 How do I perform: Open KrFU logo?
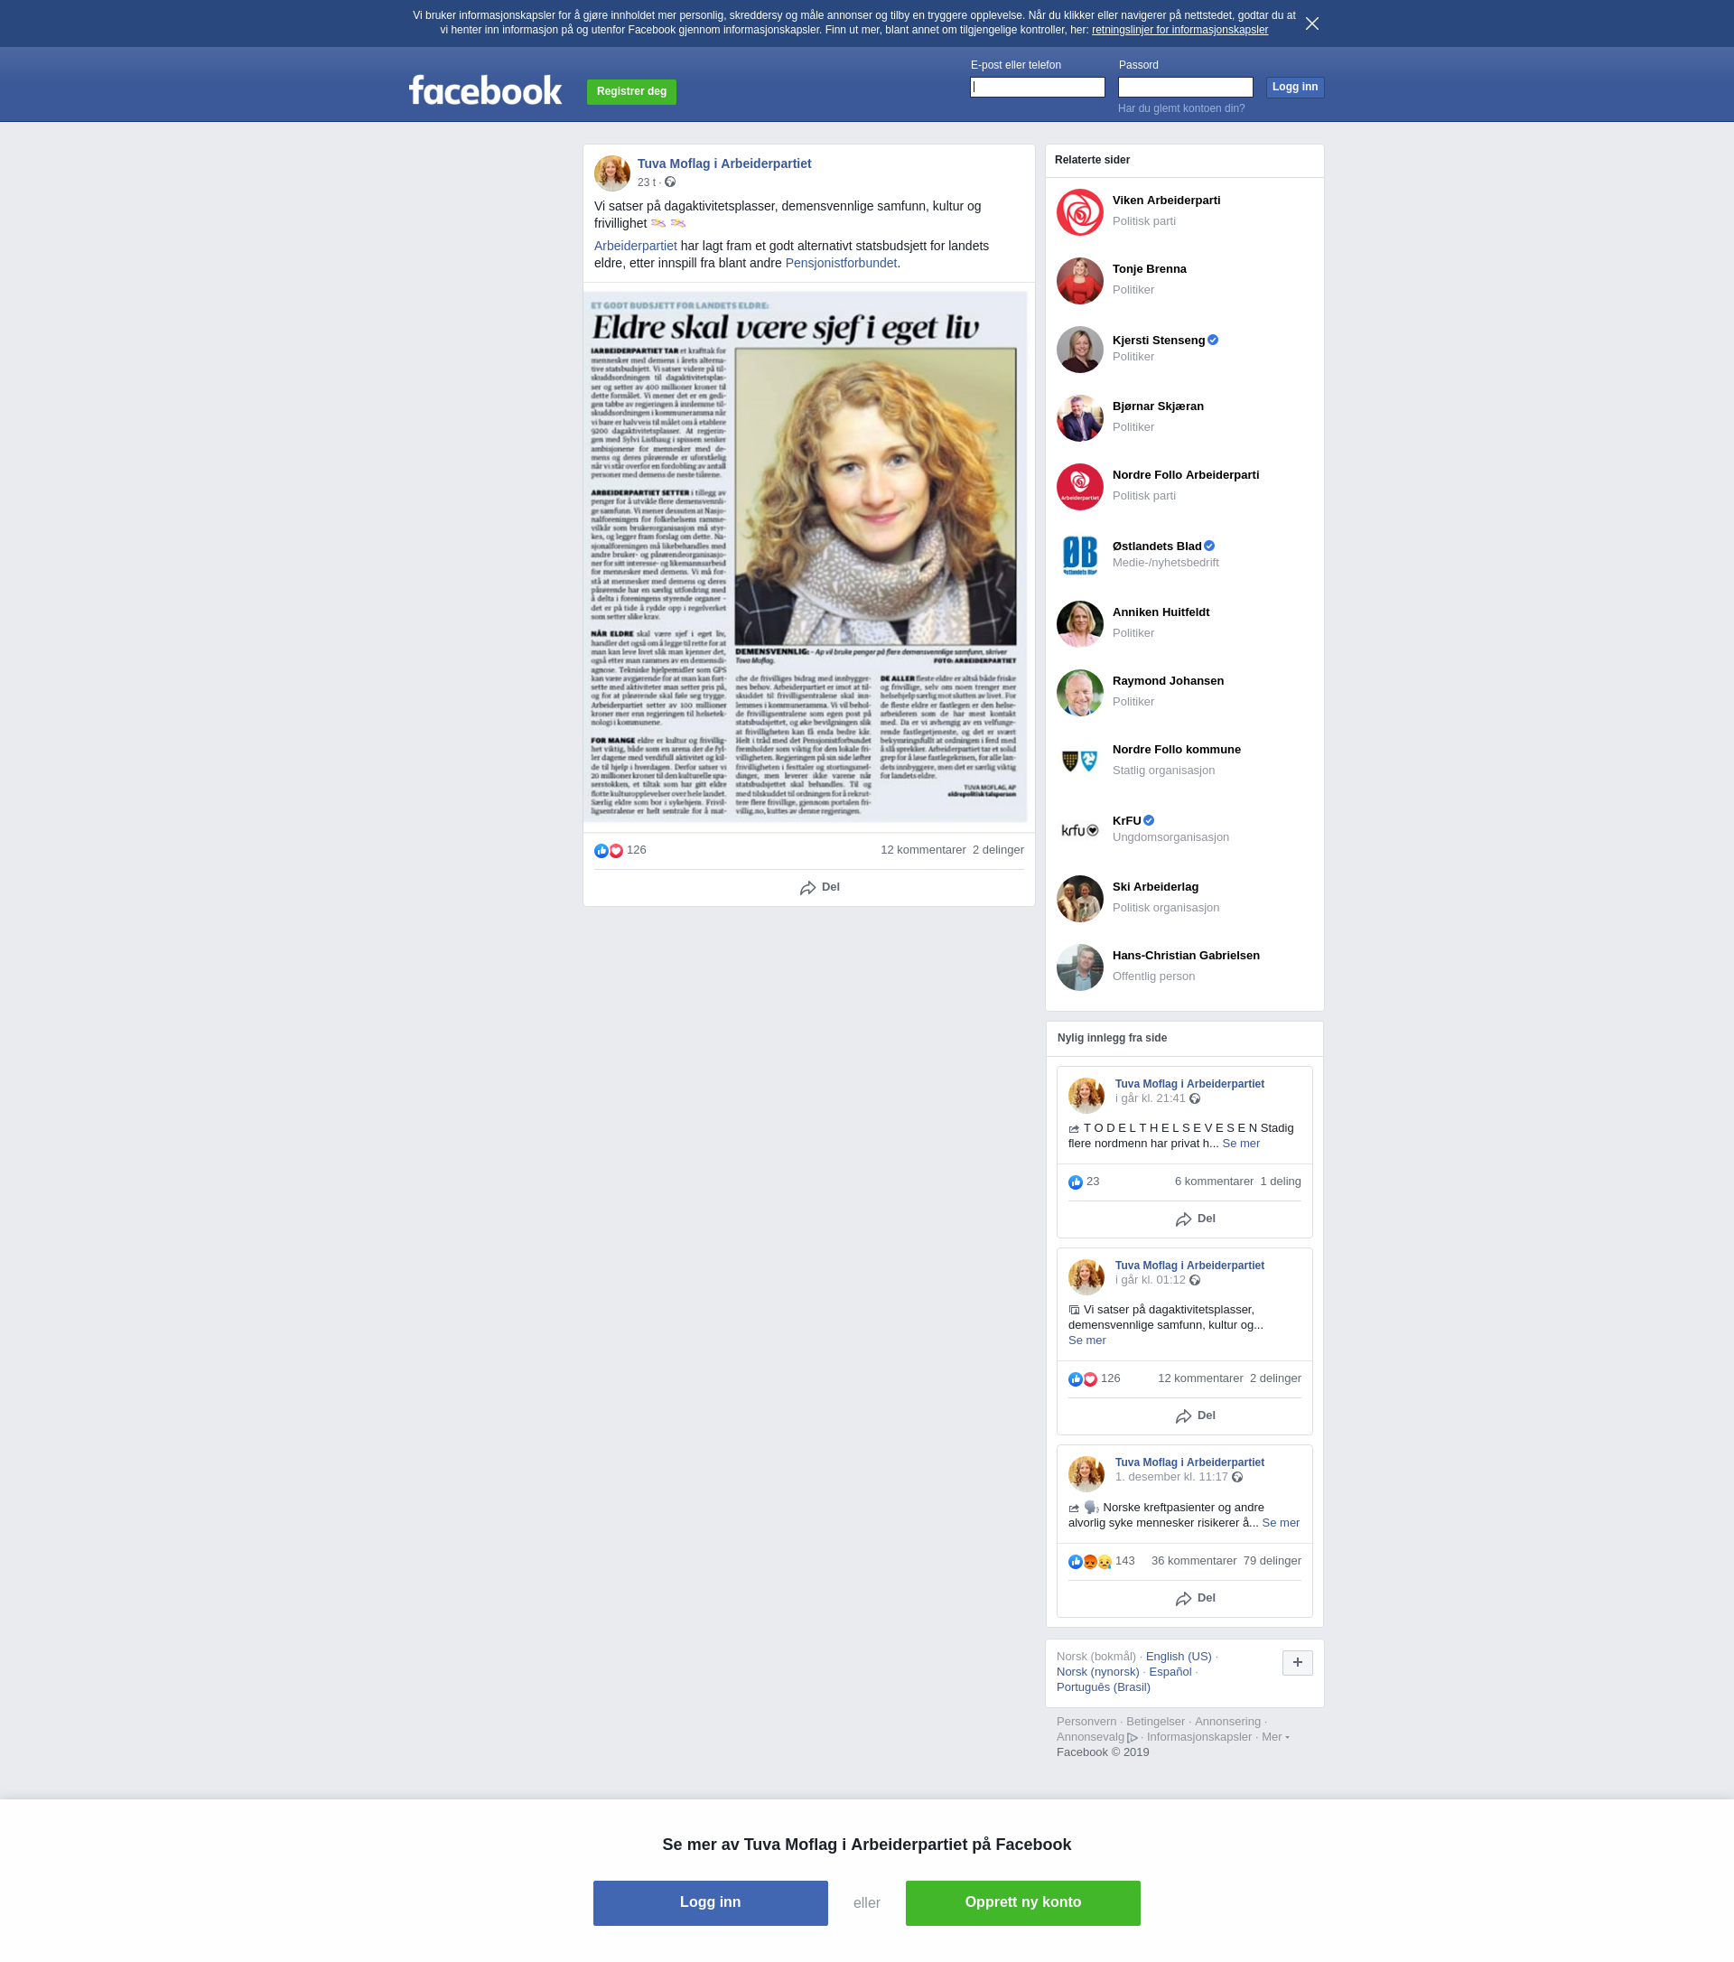pos(1079,829)
